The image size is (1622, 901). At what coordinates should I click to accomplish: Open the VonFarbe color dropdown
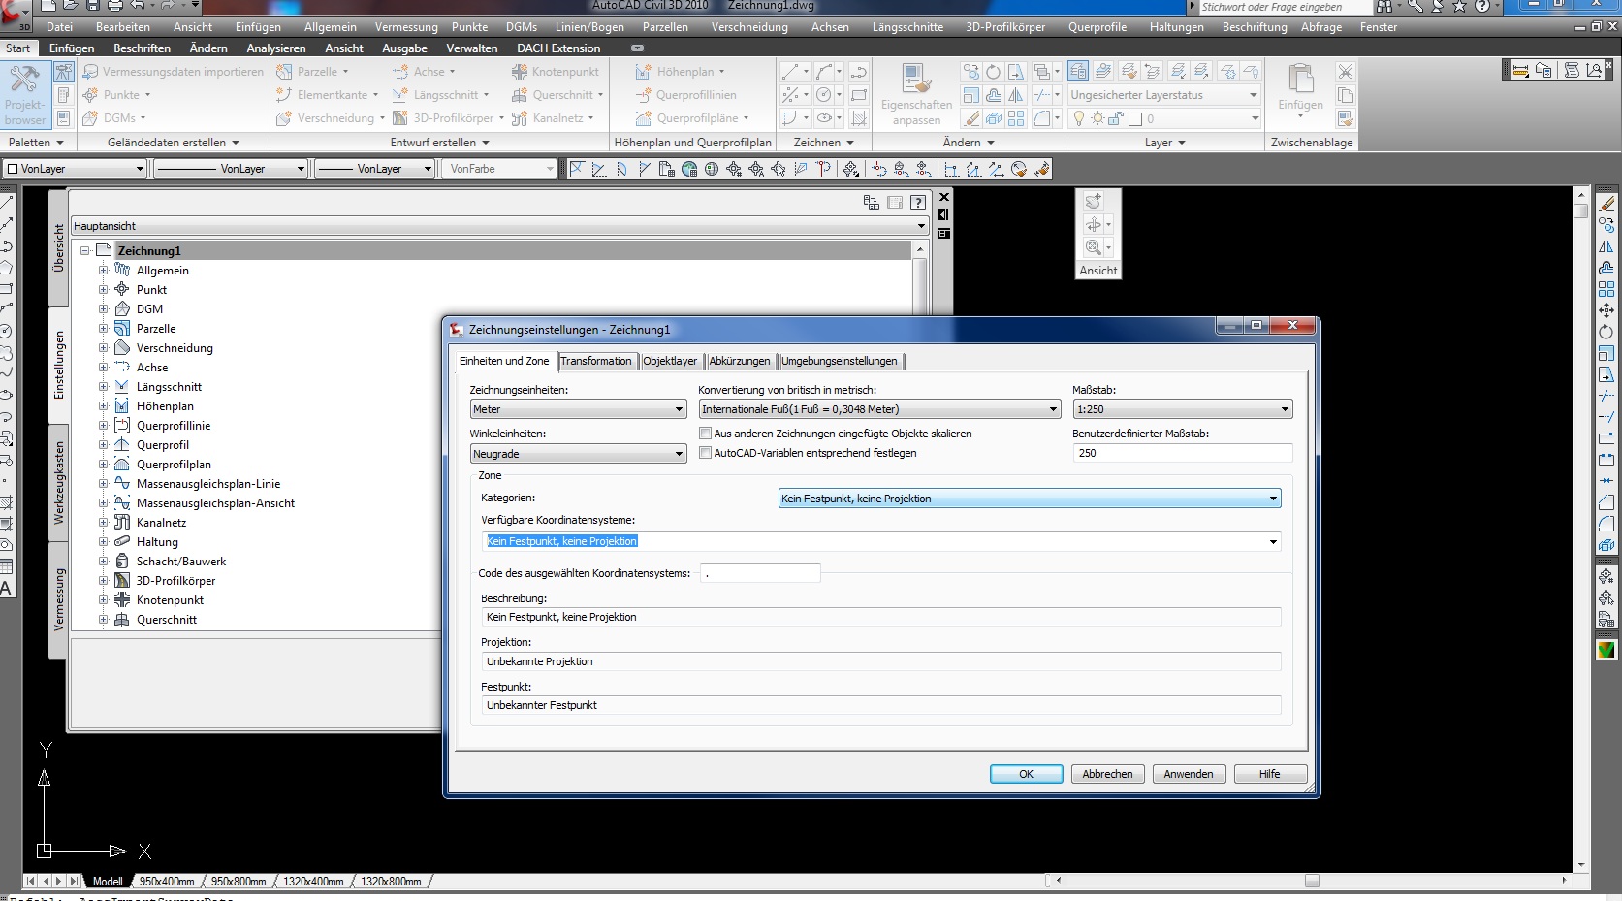point(499,169)
